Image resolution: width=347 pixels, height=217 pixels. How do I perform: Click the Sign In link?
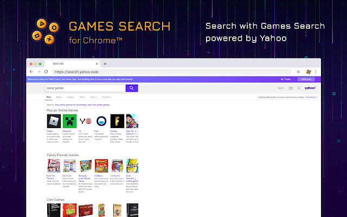[281, 88]
